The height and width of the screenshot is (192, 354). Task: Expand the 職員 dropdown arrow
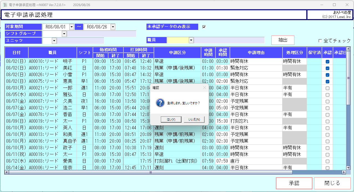click(191, 40)
